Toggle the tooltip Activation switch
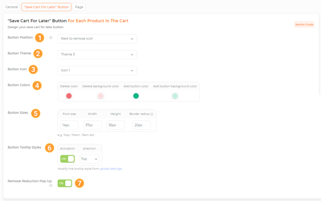The width and height of the screenshot is (321, 201). [68, 159]
